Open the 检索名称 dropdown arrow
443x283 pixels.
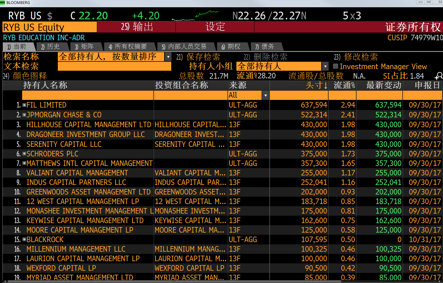click(x=168, y=57)
